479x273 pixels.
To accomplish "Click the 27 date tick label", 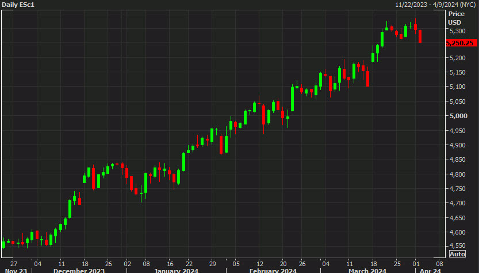I will tap(14, 264).
